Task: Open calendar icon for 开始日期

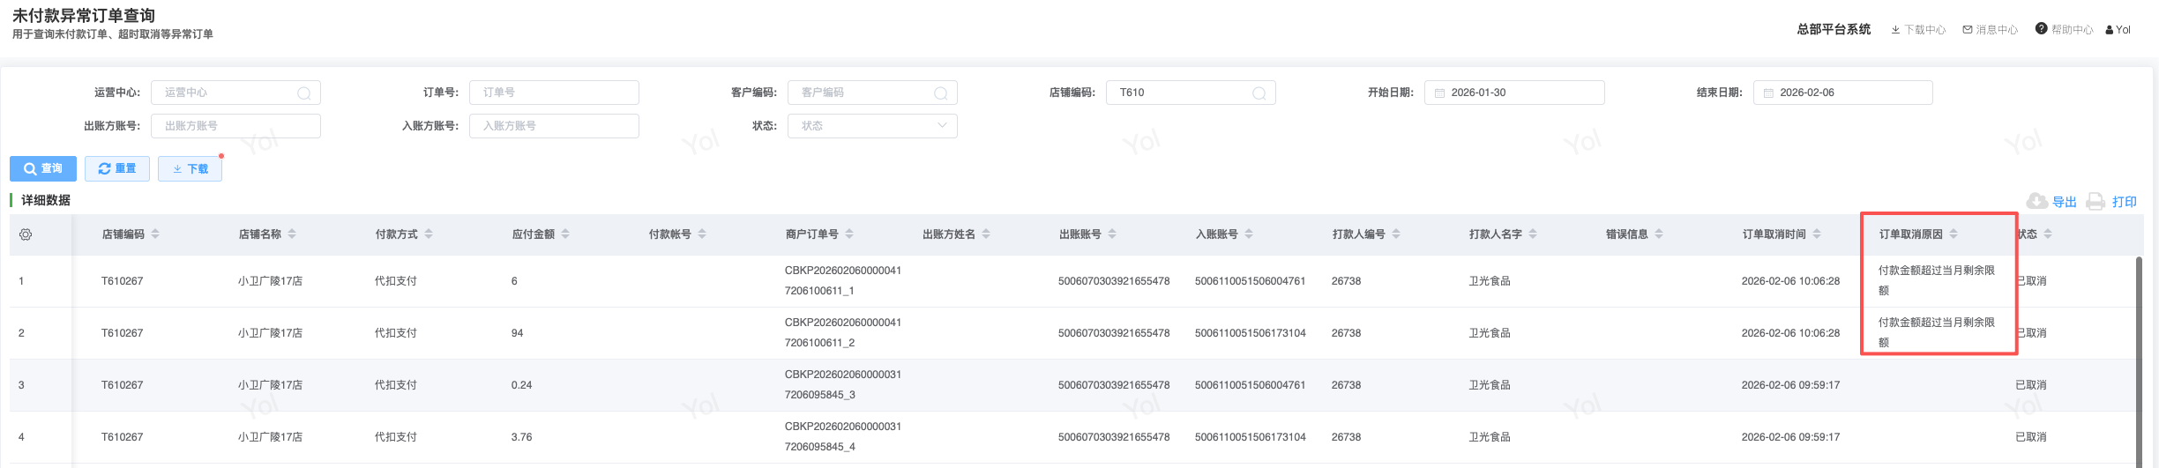Action: [1439, 93]
